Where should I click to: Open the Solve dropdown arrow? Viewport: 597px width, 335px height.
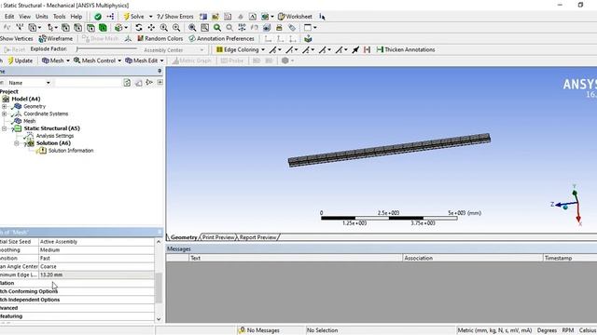point(150,17)
